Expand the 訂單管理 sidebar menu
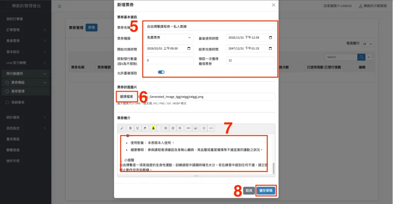This screenshot has width=393, height=204. pos(25,30)
